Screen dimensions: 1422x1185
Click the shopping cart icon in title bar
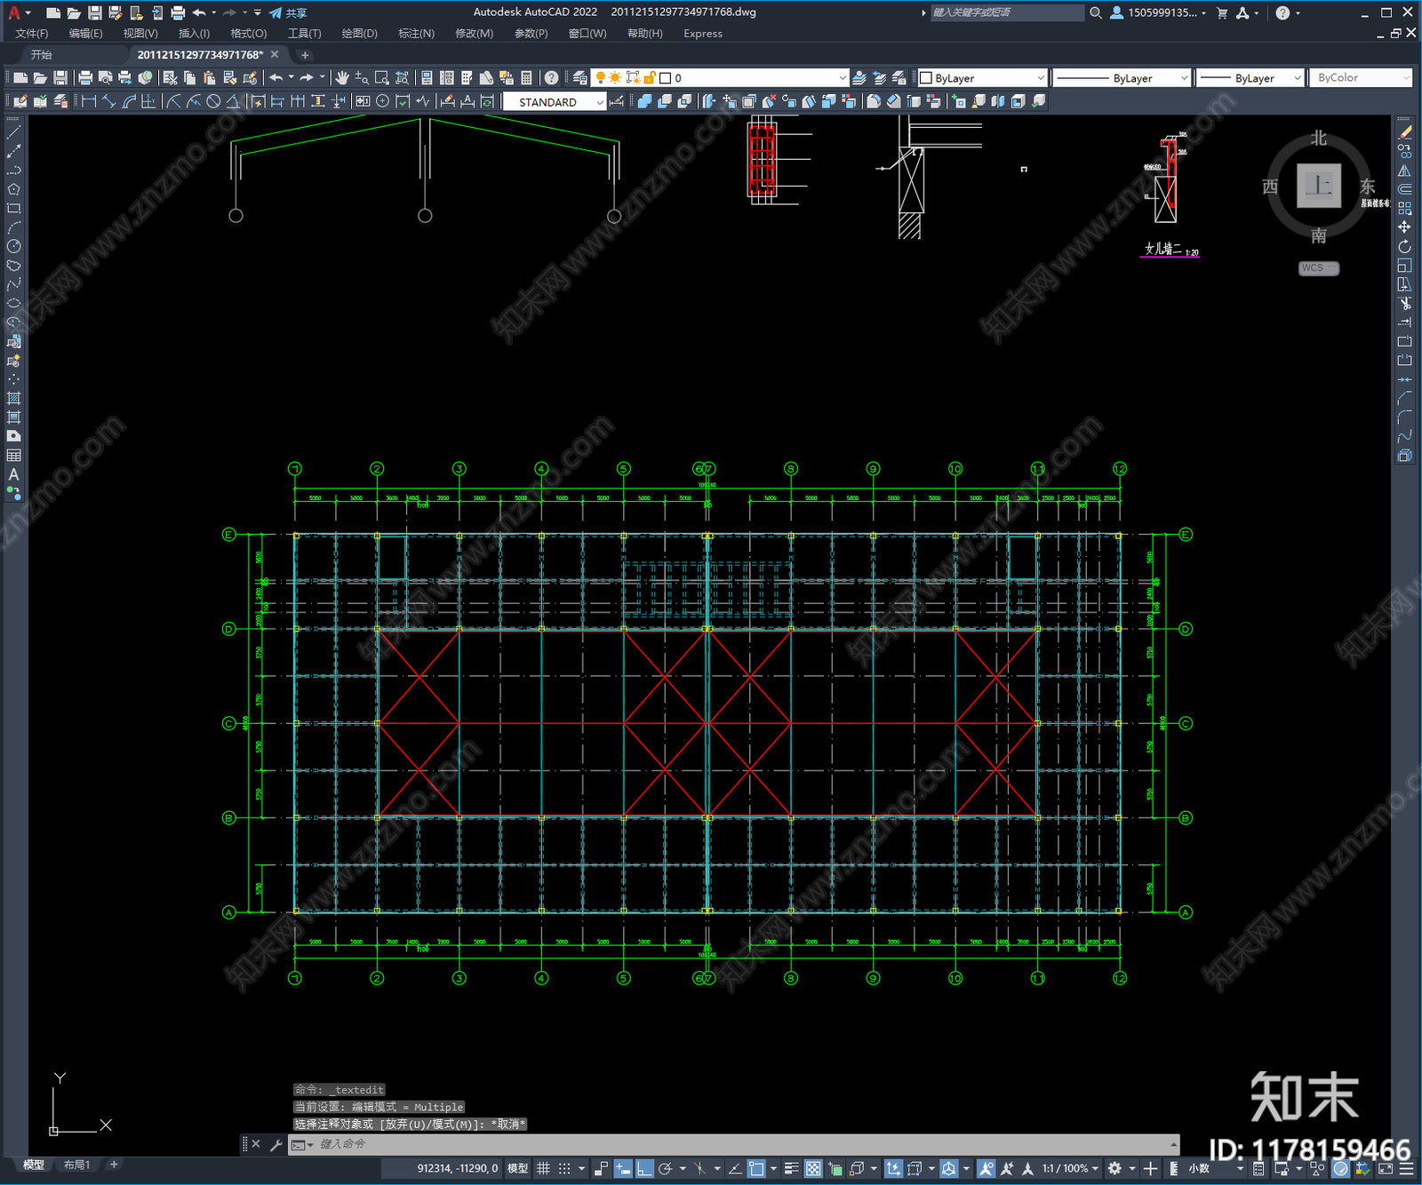pos(1222,12)
